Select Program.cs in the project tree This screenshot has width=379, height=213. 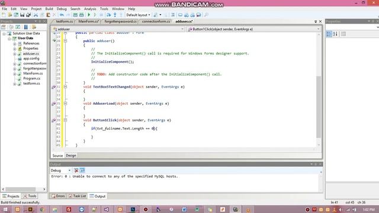[31, 79]
